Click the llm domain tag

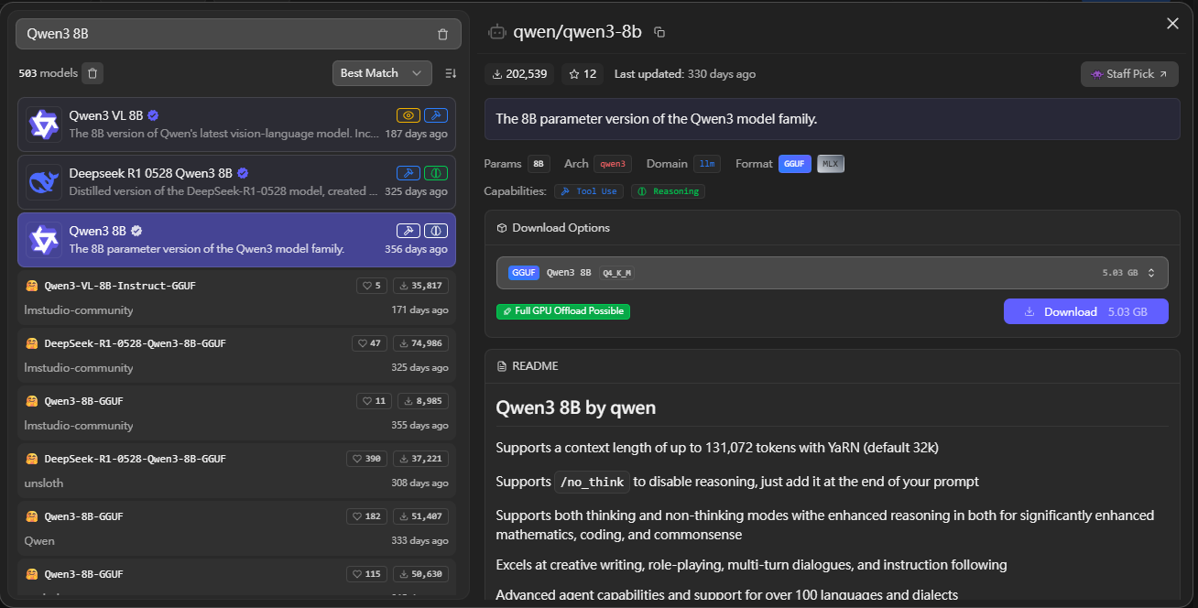coord(706,164)
